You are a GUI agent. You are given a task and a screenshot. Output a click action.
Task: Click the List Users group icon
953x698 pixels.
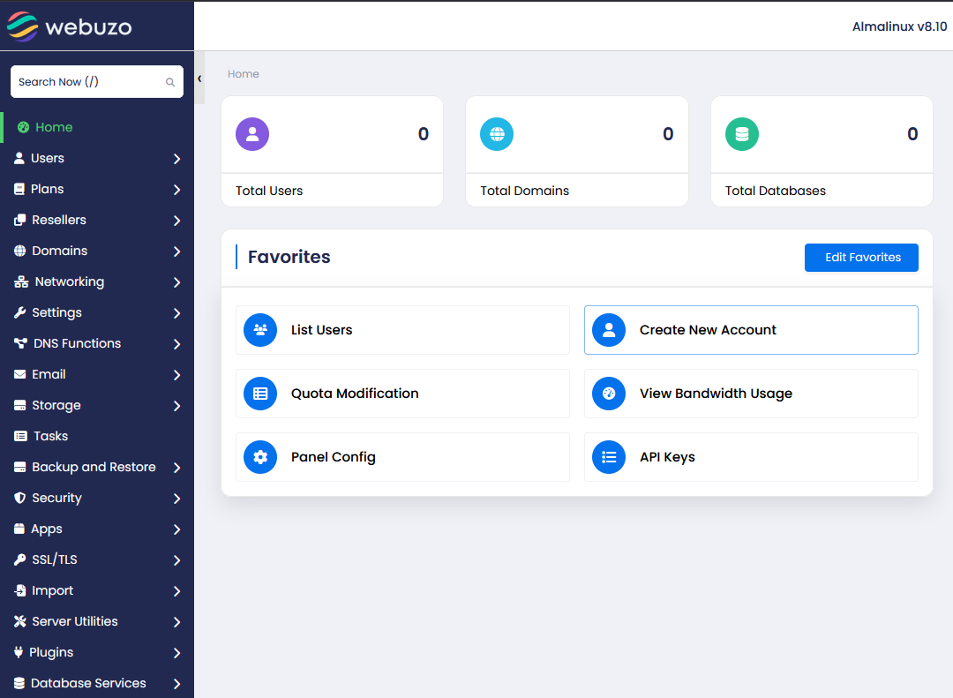(260, 330)
